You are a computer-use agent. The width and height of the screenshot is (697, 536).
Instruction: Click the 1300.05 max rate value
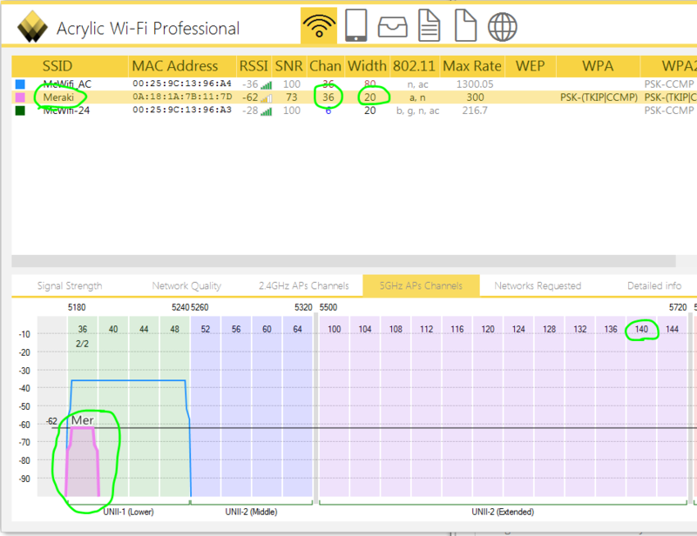475,84
